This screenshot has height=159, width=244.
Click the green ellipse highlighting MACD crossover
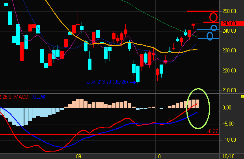click(199, 108)
